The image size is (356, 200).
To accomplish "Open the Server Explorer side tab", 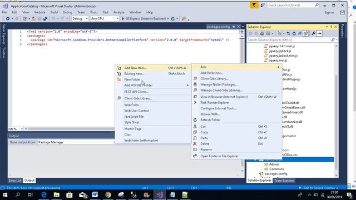I will click(3, 34).
